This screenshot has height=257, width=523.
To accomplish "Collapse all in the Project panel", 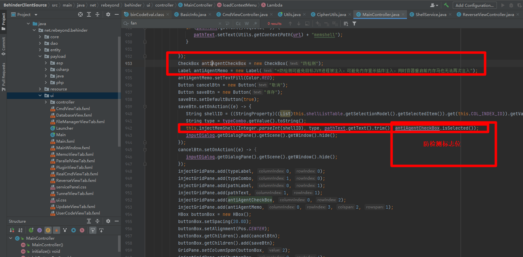I will pos(97,14).
